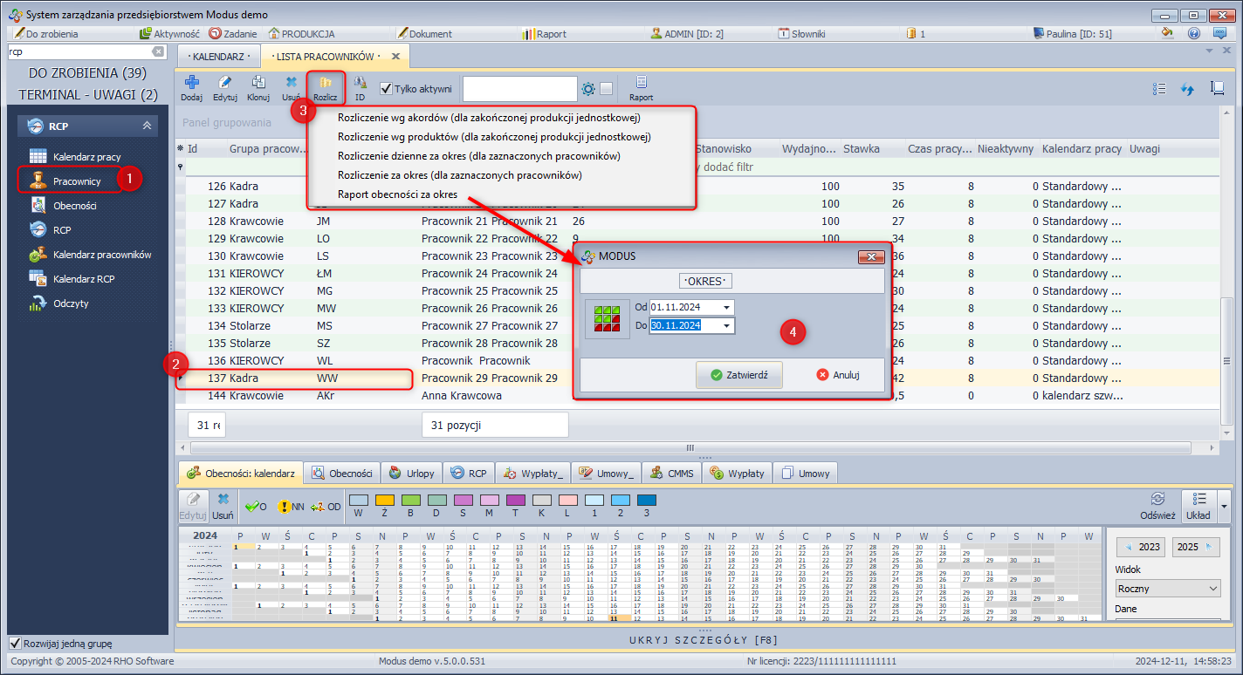This screenshot has height=675, width=1243.
Task: Open Odczyty in the RCP sidebar
Action: coord(71,303)
